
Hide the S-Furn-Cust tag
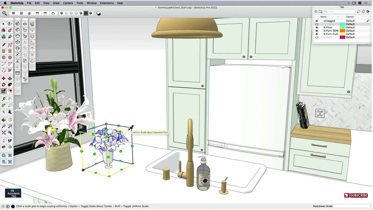[317, 34]
